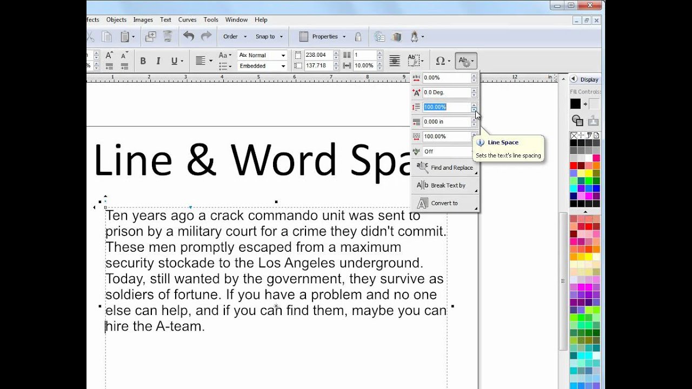Open the Properties dropdown arrow
The width and height of the screenshot is (692, 389).
tap(344, 37)
